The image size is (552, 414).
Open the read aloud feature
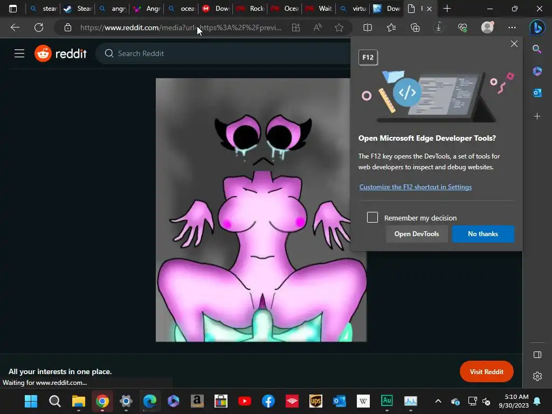(x=318, y=27)
